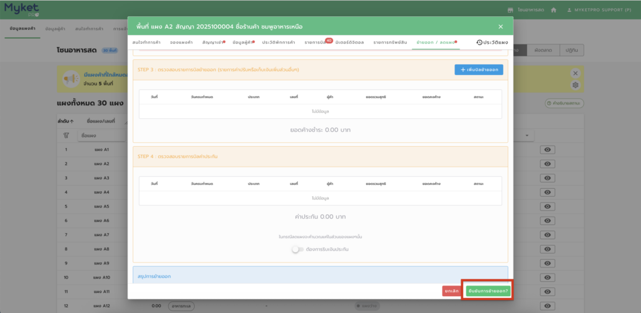Click the home icon in top bar
Image resolution: width=641 pixels, height=313 pixels.
(x=553, y=10)
